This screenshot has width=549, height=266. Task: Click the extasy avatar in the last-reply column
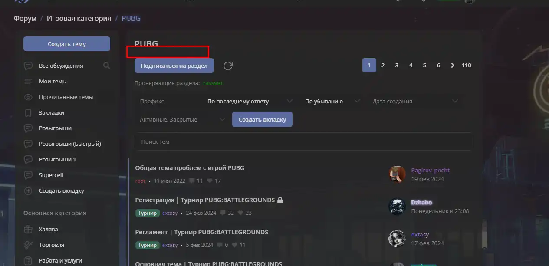[397, 239]
